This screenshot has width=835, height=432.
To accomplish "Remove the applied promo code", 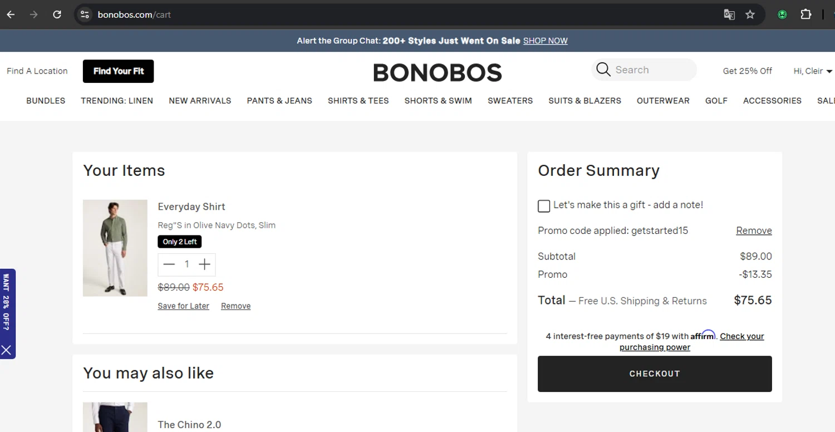I will [x=754, y=230].
